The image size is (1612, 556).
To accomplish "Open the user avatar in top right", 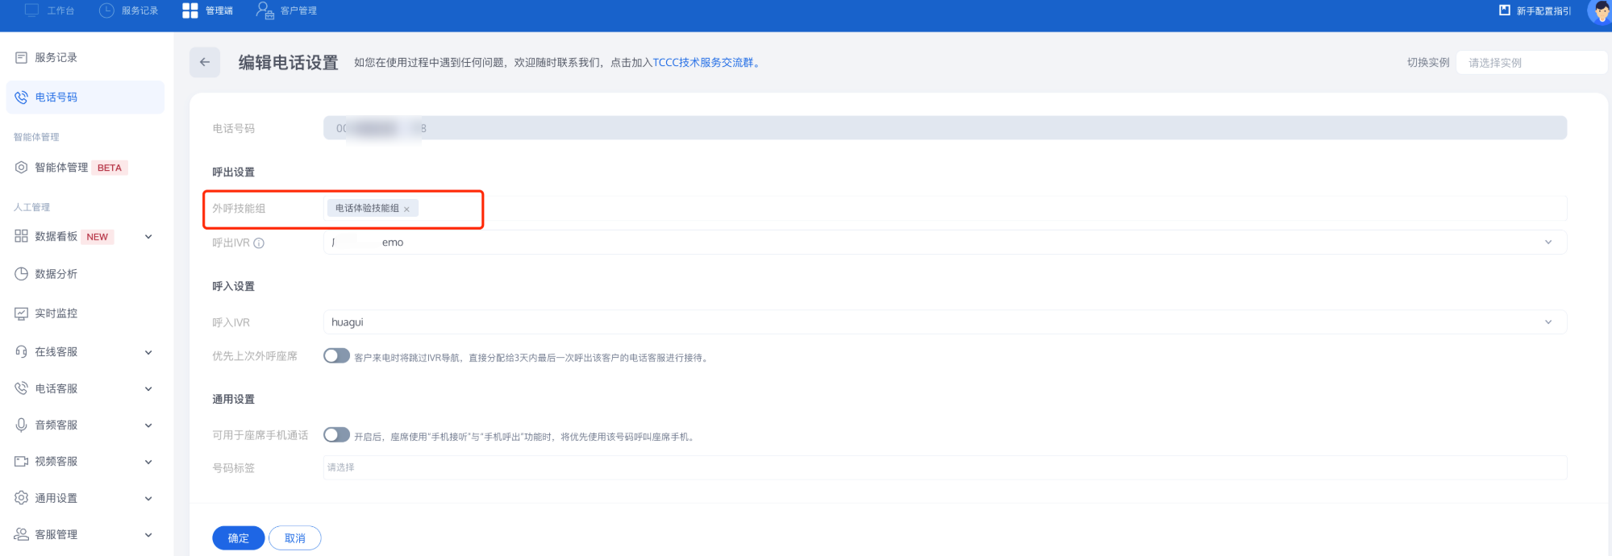I will coord(1601,11).
